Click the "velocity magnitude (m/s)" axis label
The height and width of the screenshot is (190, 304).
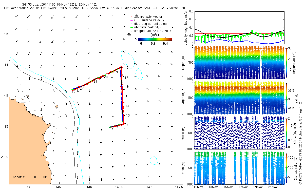coord(186,28)
